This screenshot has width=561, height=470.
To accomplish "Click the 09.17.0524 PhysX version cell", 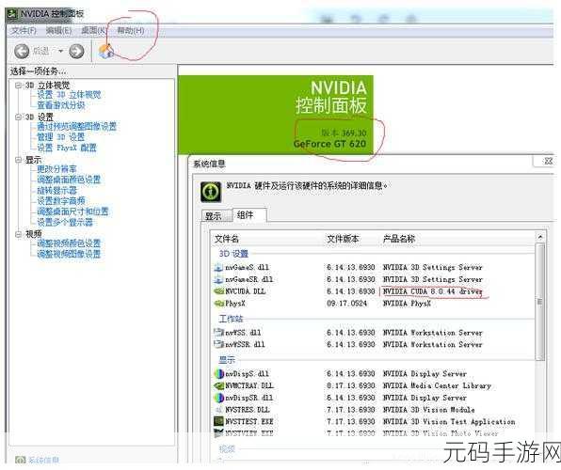I will [x=346, y=304].
